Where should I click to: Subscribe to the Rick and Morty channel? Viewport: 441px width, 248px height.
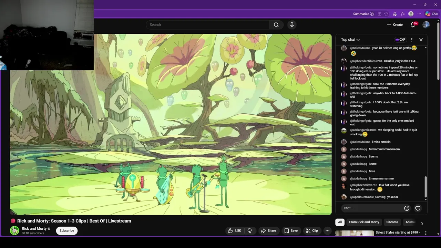click(x=67, y=231)
